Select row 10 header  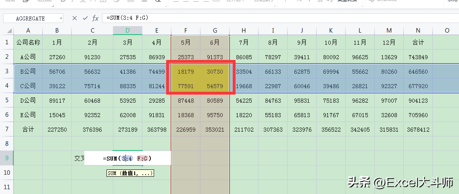[x=7, y=172]
